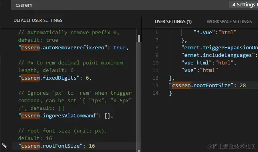
Task: Click the pencil edit icon beside cssrem.rootFontSize
Action: click(x=4, y=146)
